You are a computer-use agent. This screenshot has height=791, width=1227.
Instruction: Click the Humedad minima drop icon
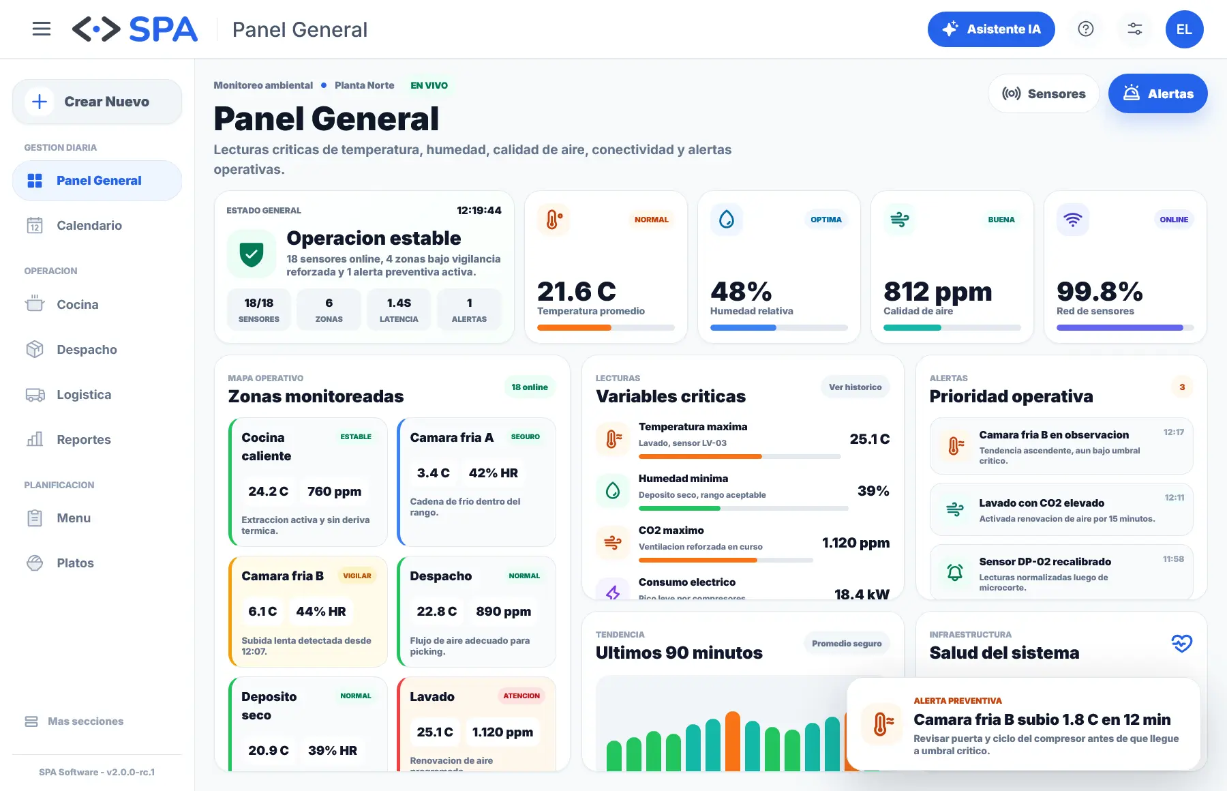(x=613, y=490)
